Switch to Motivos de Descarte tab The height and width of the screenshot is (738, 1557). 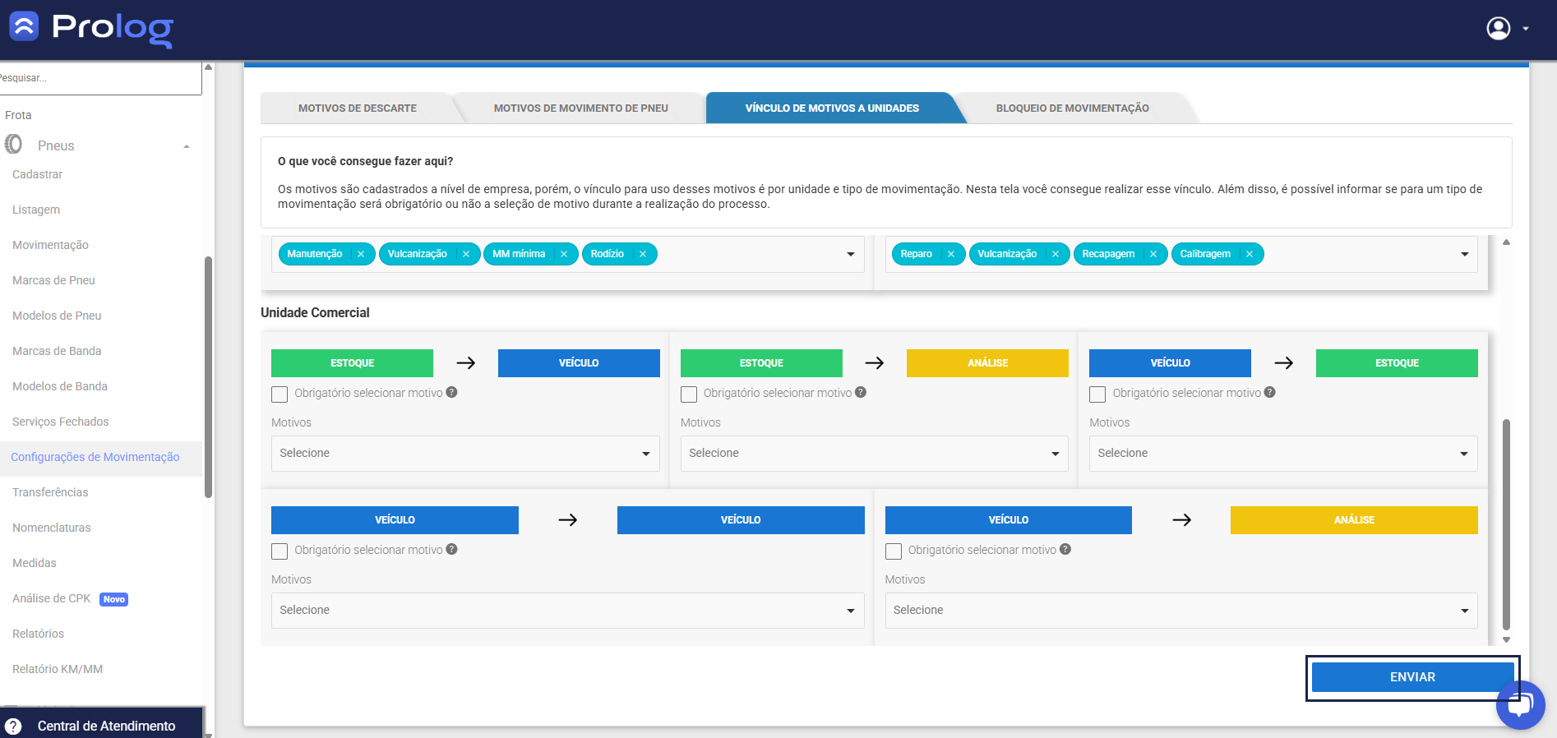point(358,108)
